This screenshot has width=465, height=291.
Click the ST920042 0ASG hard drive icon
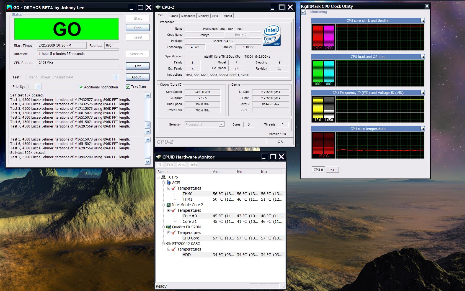[x=168, y=244]
